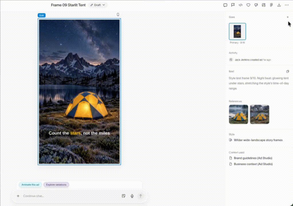The width and height of the screenshot is (293, 206).
Task: Click the blue Edit button
Action: [x=42, y=15]
